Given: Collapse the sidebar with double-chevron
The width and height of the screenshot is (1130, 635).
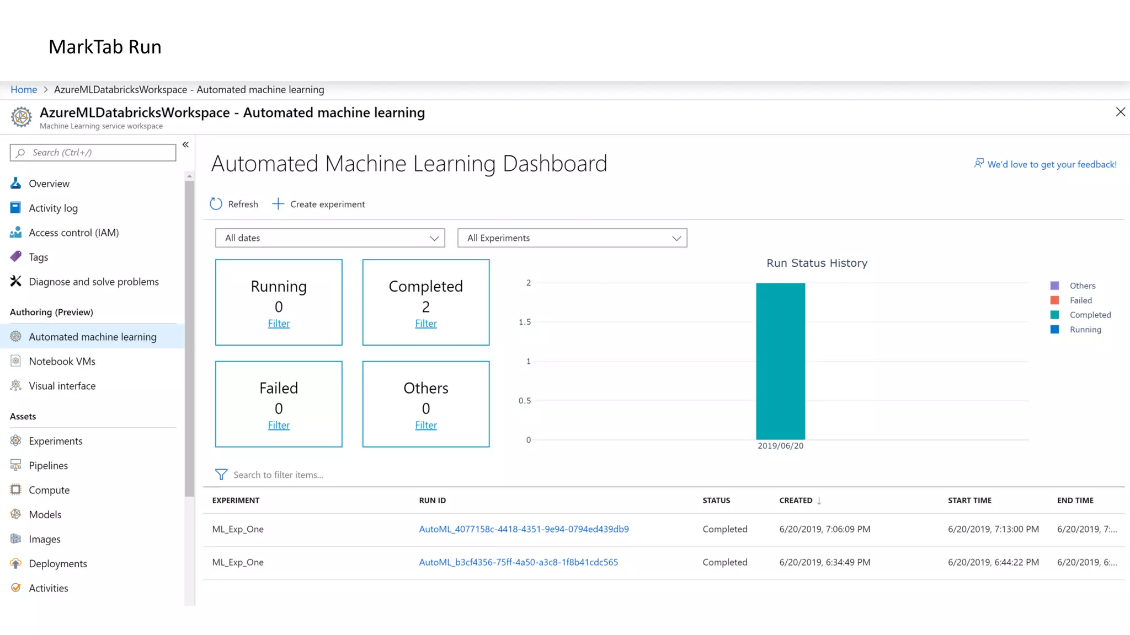Looking at the screenshot, I should pyautogui.click(x=186, y=144).
